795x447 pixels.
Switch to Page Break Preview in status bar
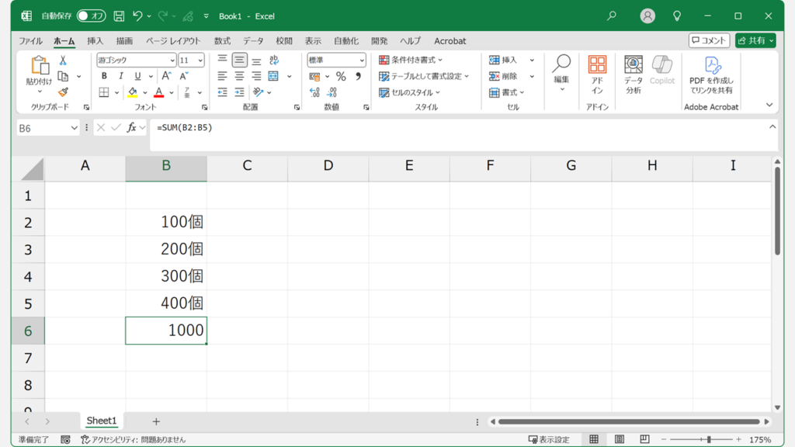tap(644, 439)
